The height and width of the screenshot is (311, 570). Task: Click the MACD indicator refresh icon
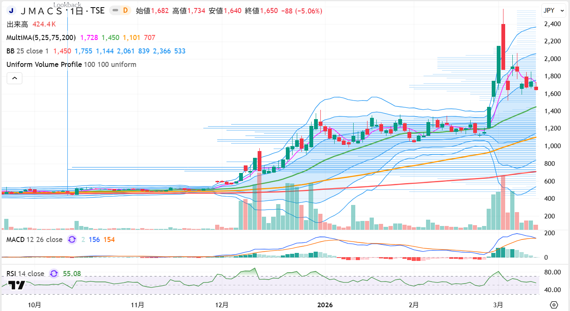click(72, 239)
